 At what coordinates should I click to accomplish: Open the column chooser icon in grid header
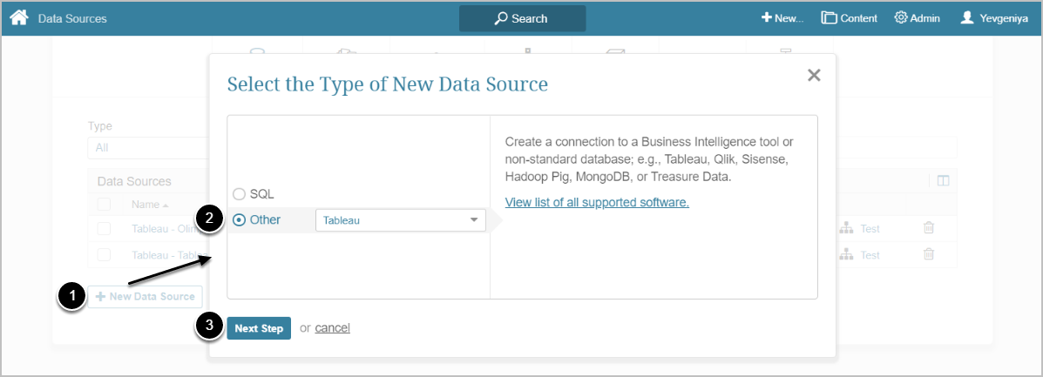942,181
